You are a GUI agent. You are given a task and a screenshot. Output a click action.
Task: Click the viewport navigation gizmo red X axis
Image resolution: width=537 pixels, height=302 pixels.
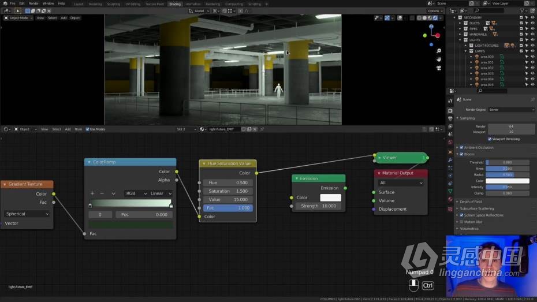[x=437, y=36]
